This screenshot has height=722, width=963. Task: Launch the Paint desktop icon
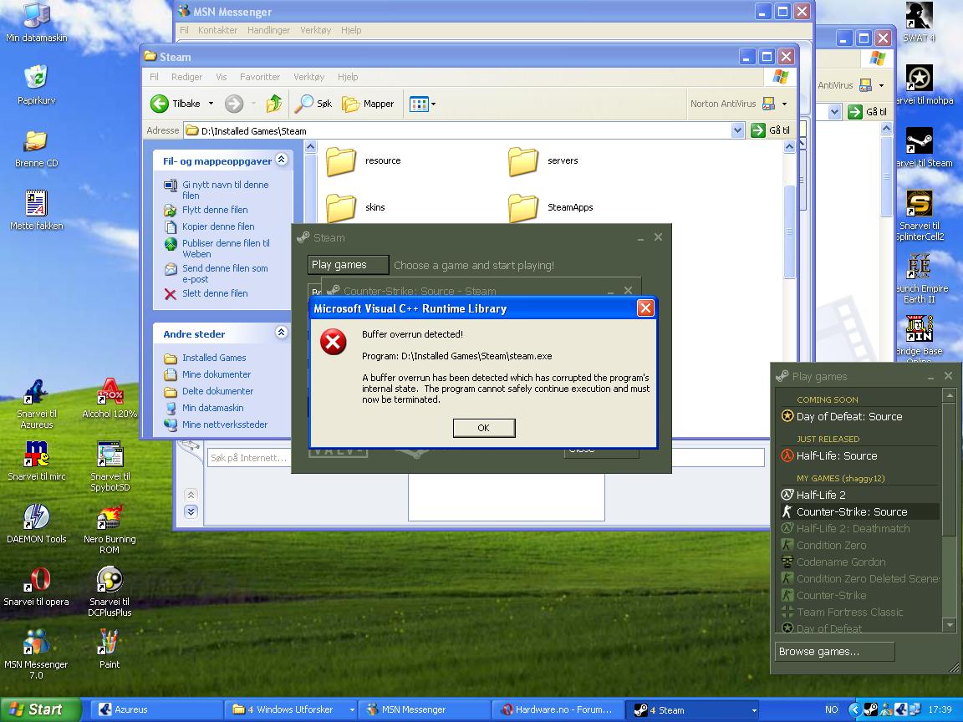click(110, 644)
